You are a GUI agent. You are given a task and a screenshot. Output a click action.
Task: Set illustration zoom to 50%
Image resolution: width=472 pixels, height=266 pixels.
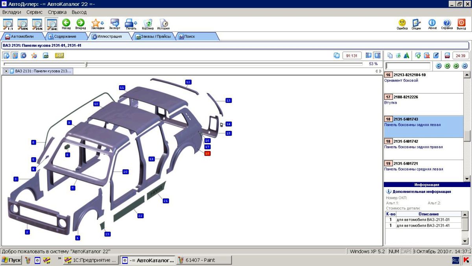22,24
